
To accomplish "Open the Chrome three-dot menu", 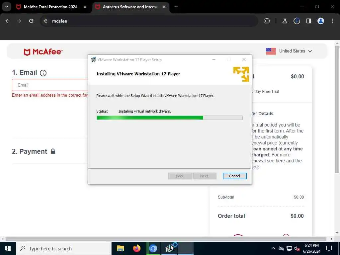I will coord(333,21).
